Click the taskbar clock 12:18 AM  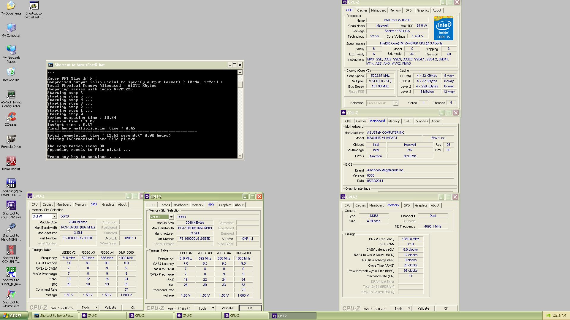(x=559, y=316)
